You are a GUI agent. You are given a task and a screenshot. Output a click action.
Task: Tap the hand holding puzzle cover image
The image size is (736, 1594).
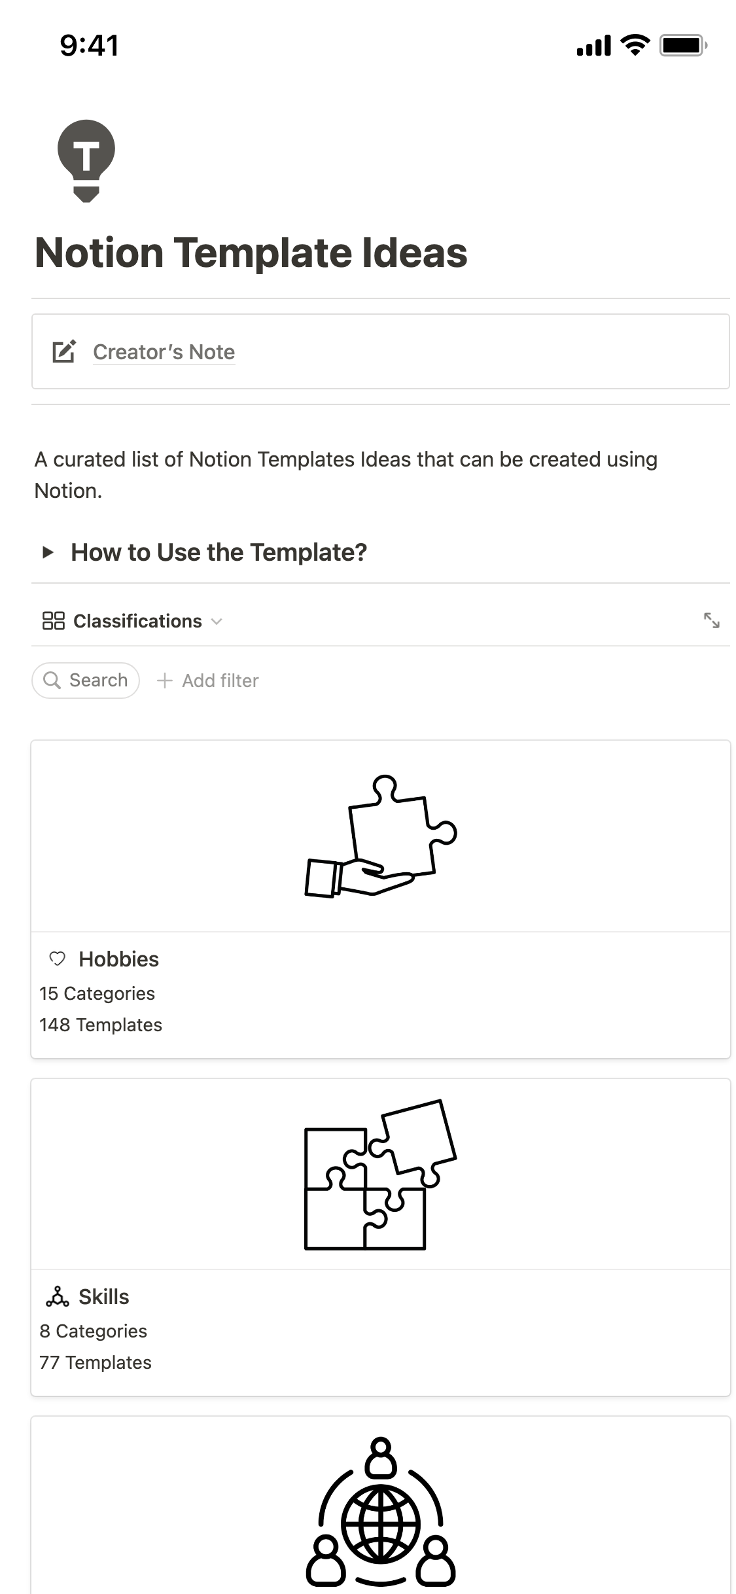[380, 836]
